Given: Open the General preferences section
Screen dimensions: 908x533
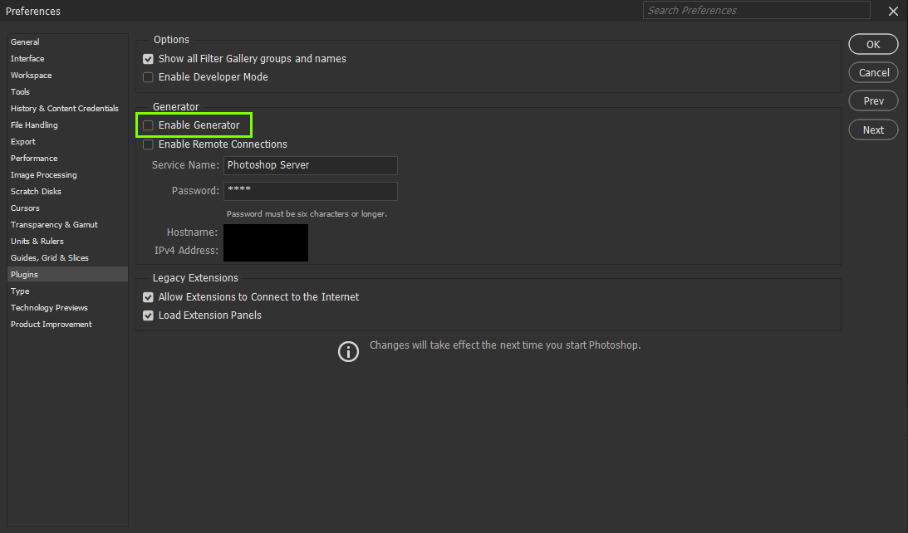Looking at the screenshot, I should (25, 42).
